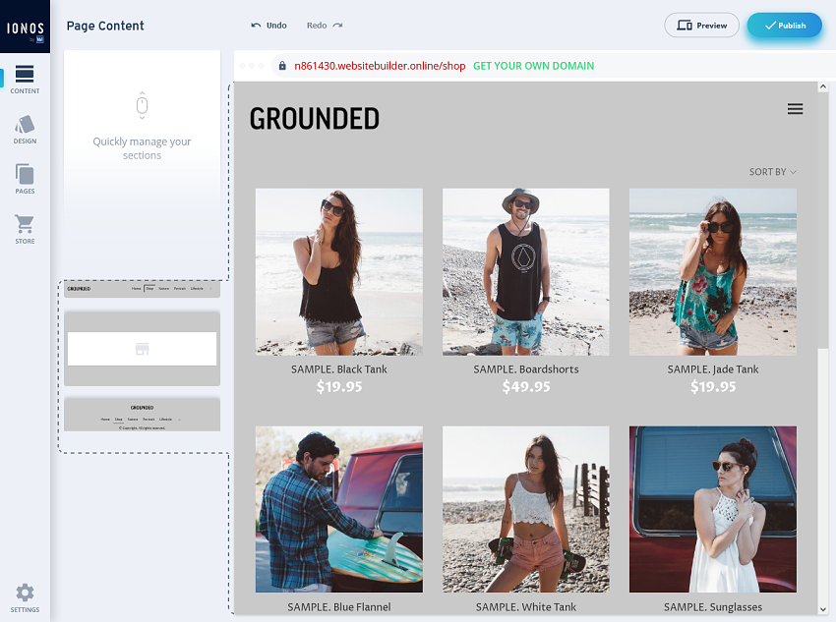Select the store section thumbnail
The image size is (836, 622).
coord(142,349)
